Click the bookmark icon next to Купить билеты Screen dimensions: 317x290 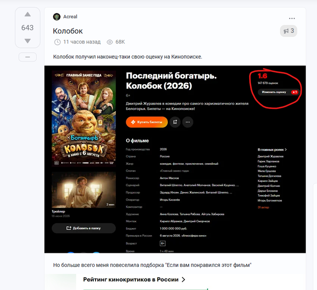(x=175, y=122)
